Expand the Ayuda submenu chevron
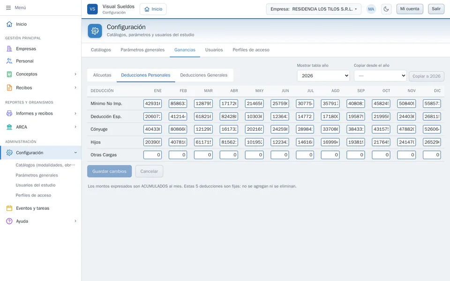The width and height of the screenshot is (450, 281). click(75, 221)
